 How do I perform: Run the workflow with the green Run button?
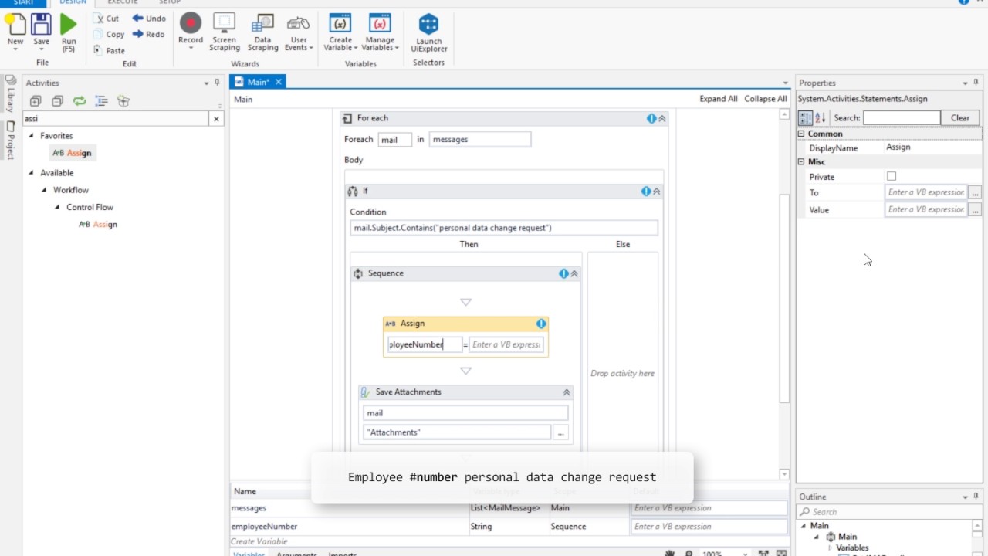point(69,32)
